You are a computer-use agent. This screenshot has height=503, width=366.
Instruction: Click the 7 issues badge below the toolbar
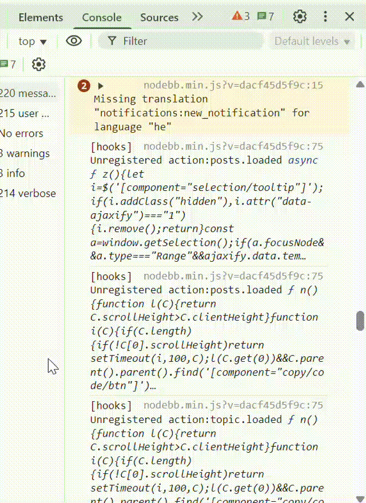point(7,65)
